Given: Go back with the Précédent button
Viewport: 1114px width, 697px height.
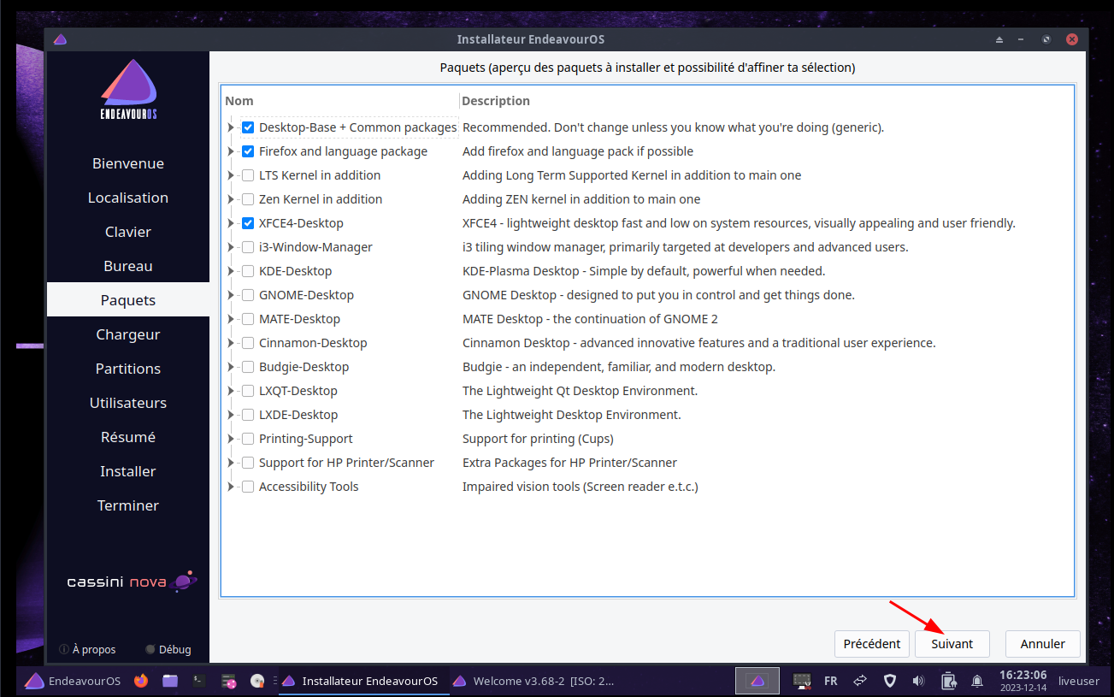Looking at the screenshot, I should [x=871, y=644].
